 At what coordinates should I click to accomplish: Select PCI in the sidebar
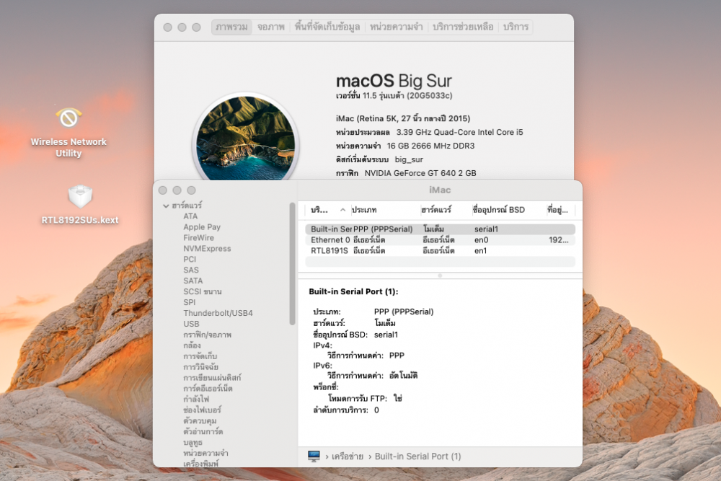point(190,260)
